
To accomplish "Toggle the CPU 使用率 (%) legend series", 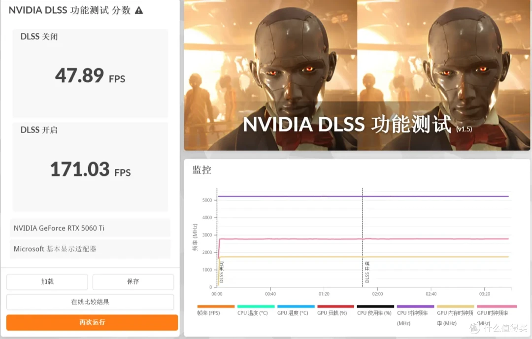I will [x=375, y=310].
